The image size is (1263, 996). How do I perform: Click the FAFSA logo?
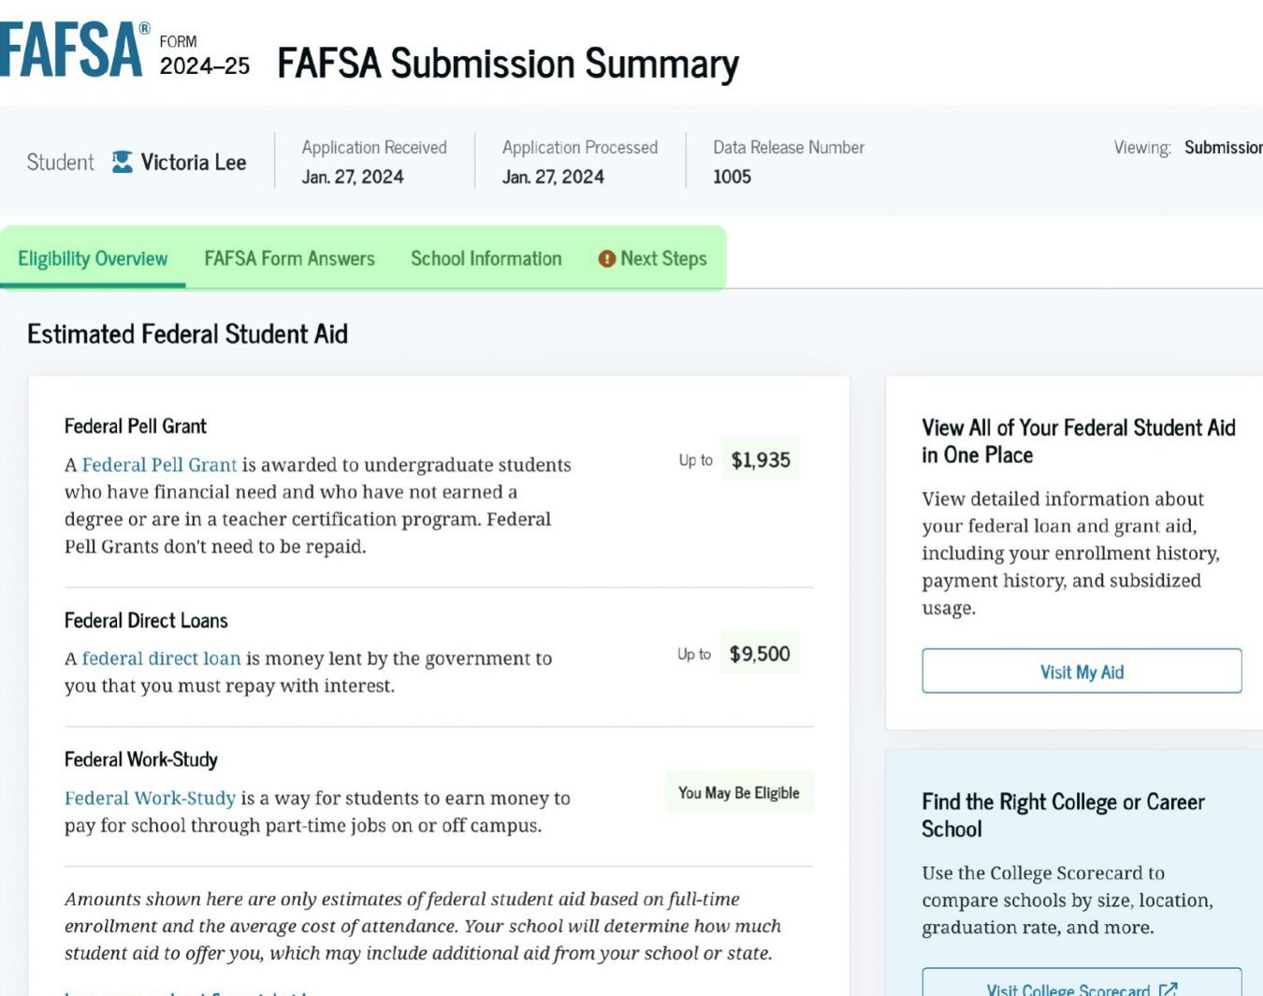click(72, 50)
